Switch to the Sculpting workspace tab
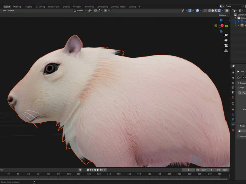This screenshot has width=246, height=184. 28,7
